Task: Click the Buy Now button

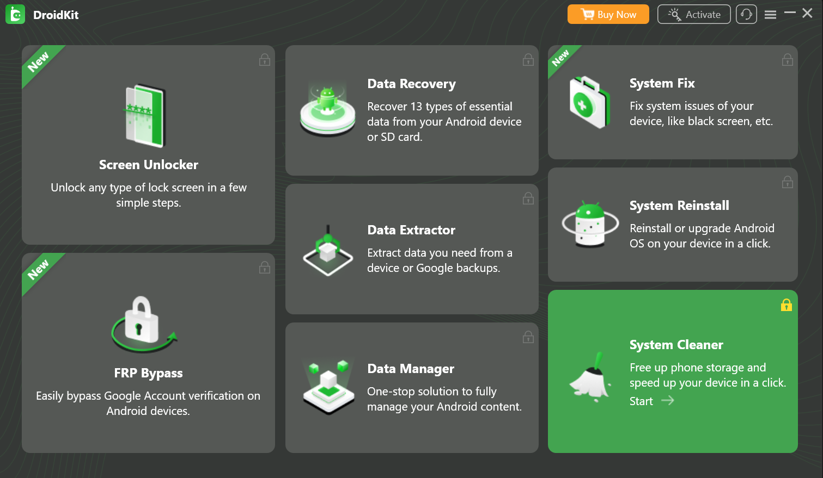Action: coord(608,15)
